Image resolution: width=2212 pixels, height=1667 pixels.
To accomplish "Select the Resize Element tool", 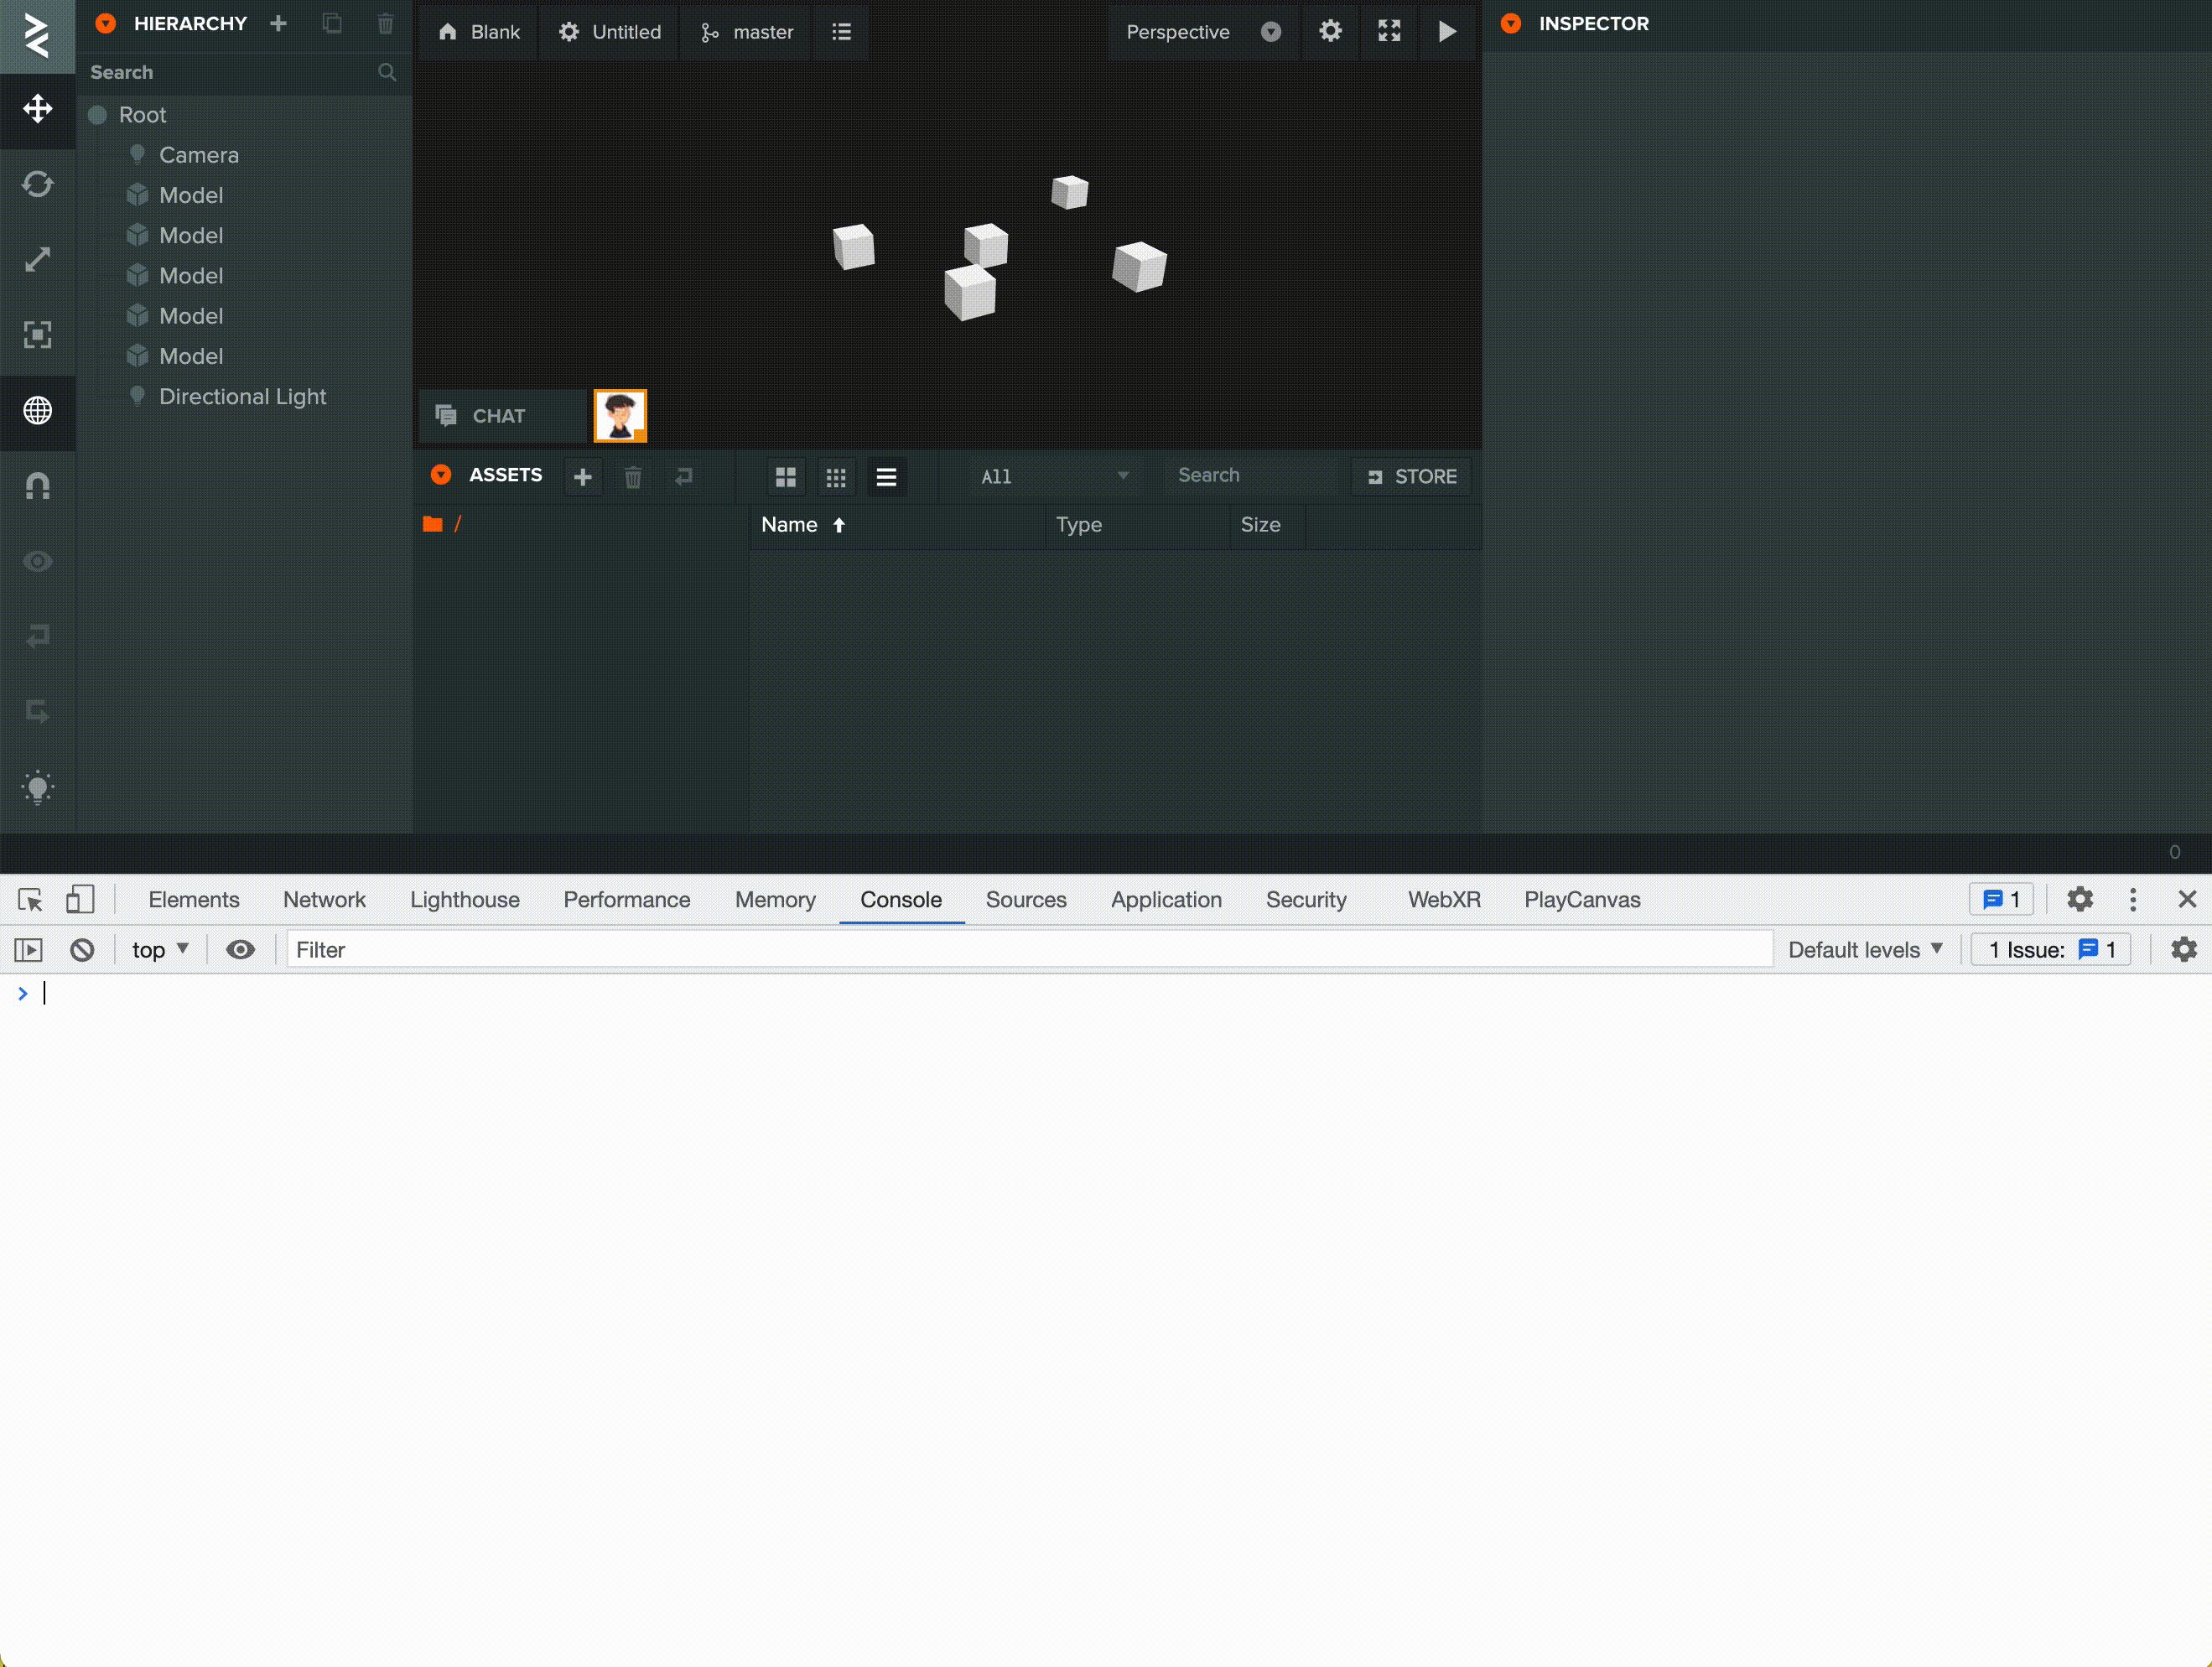I will [x=37, y=335].
